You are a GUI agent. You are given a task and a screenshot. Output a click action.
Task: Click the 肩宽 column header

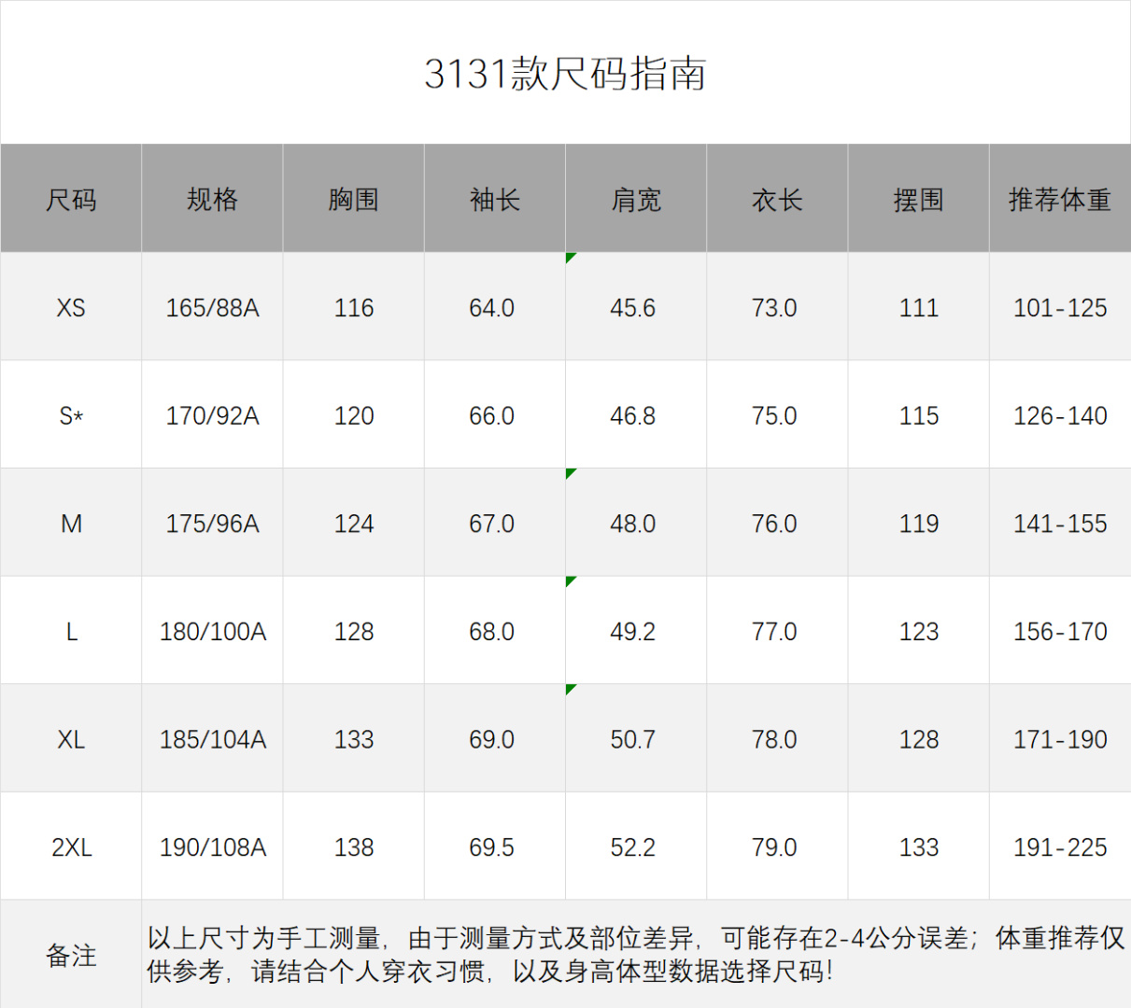636,199
